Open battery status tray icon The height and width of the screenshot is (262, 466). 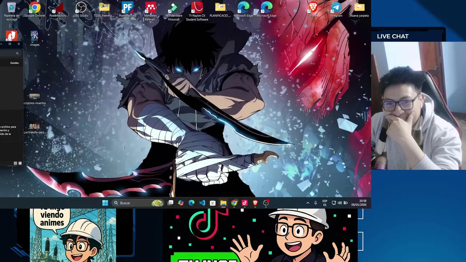[x=345, y=203]
